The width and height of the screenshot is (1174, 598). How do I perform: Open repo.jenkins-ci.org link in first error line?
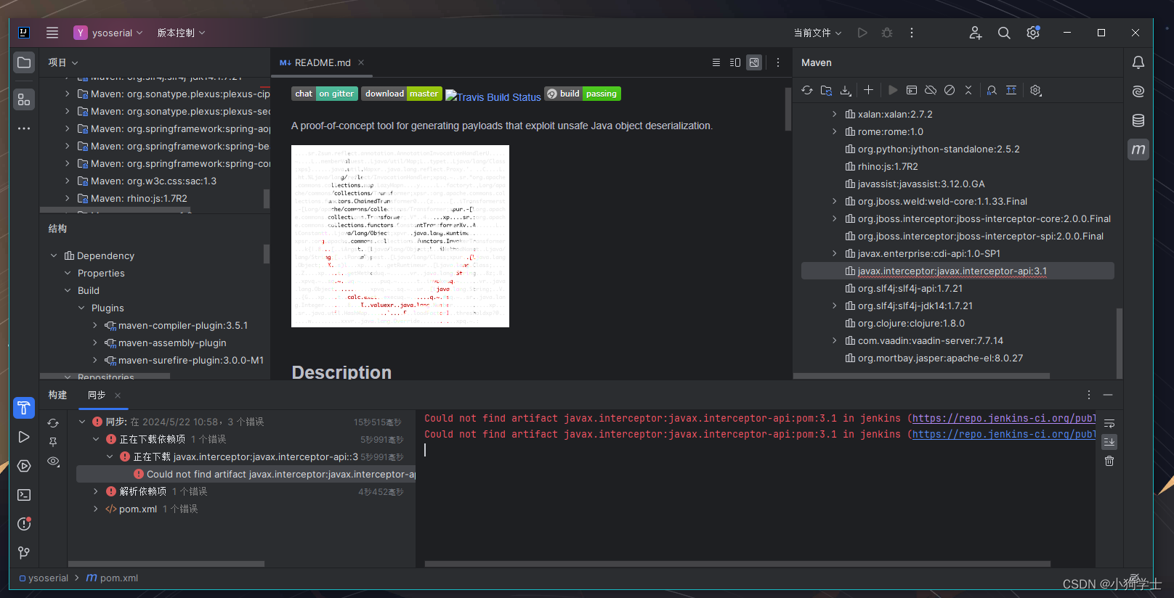click(1004, 418)
